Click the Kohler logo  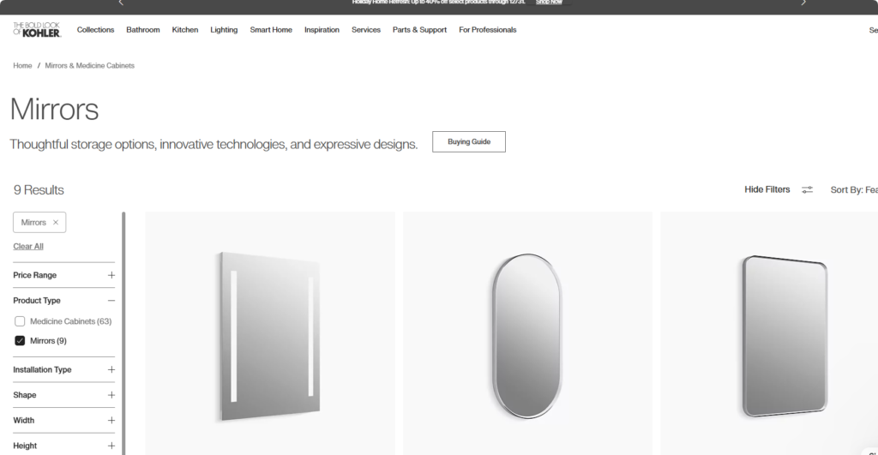click(x=37, y=30)
